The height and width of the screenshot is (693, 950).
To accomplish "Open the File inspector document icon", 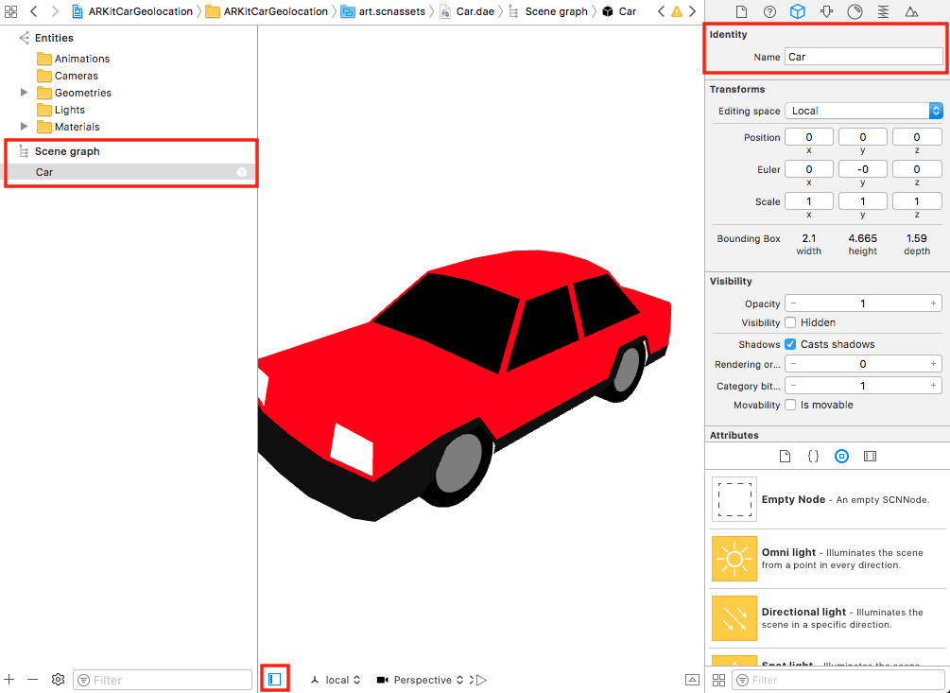I will coord(740,11).
